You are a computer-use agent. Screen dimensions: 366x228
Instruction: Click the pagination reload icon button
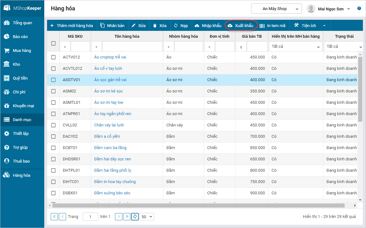(x=135, y=216)
